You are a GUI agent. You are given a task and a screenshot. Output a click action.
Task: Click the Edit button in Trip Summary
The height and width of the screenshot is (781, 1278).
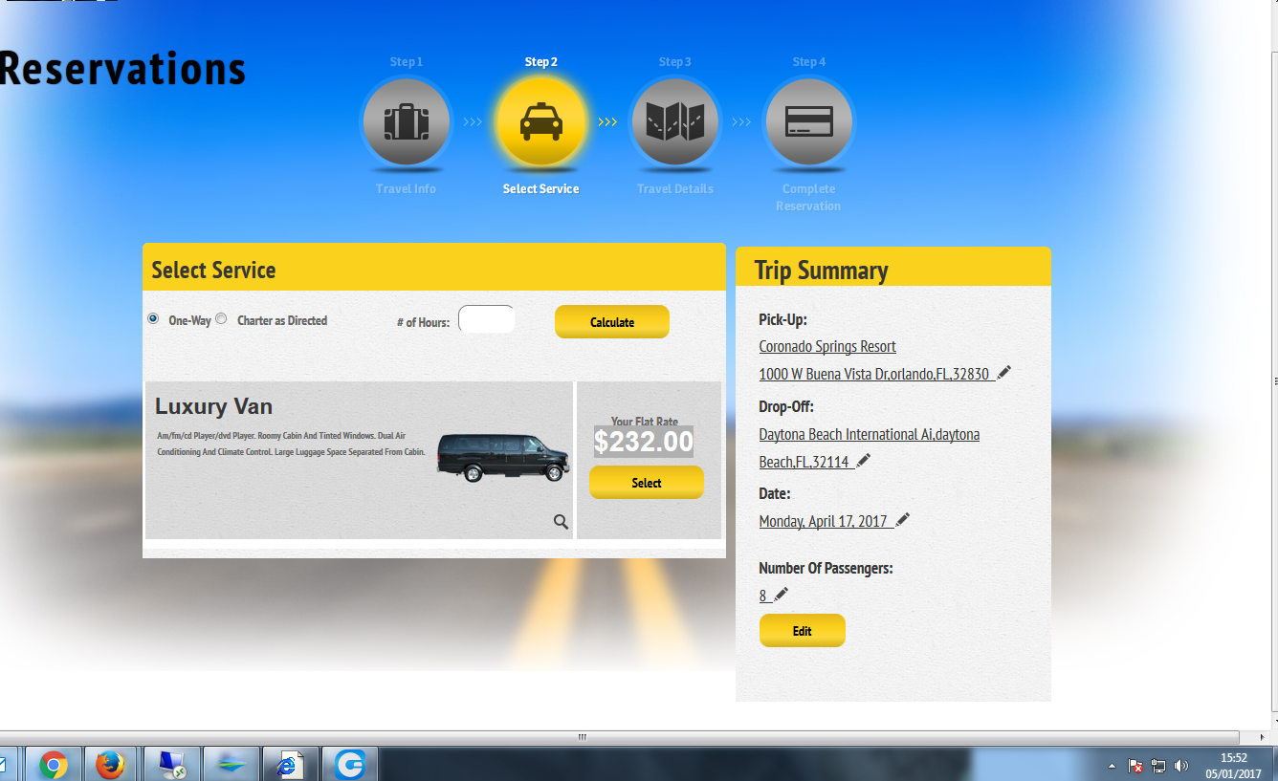coord(803,631)
